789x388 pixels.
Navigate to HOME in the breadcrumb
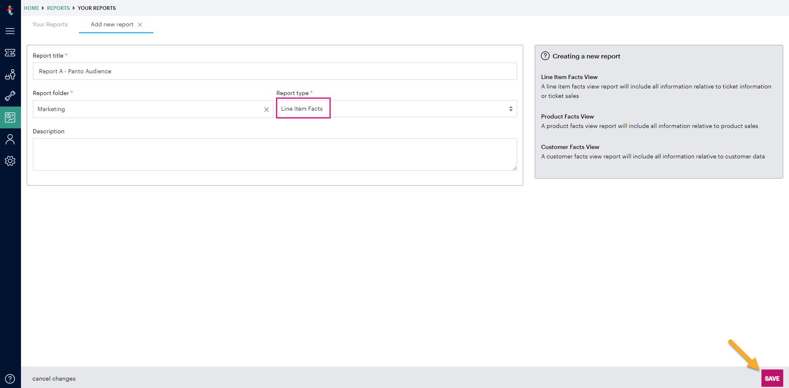tap(31, 8)
